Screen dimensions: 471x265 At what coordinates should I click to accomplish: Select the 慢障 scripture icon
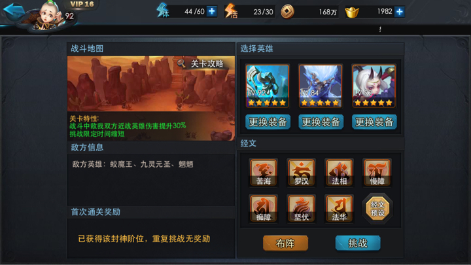click(x=377, y=172)
